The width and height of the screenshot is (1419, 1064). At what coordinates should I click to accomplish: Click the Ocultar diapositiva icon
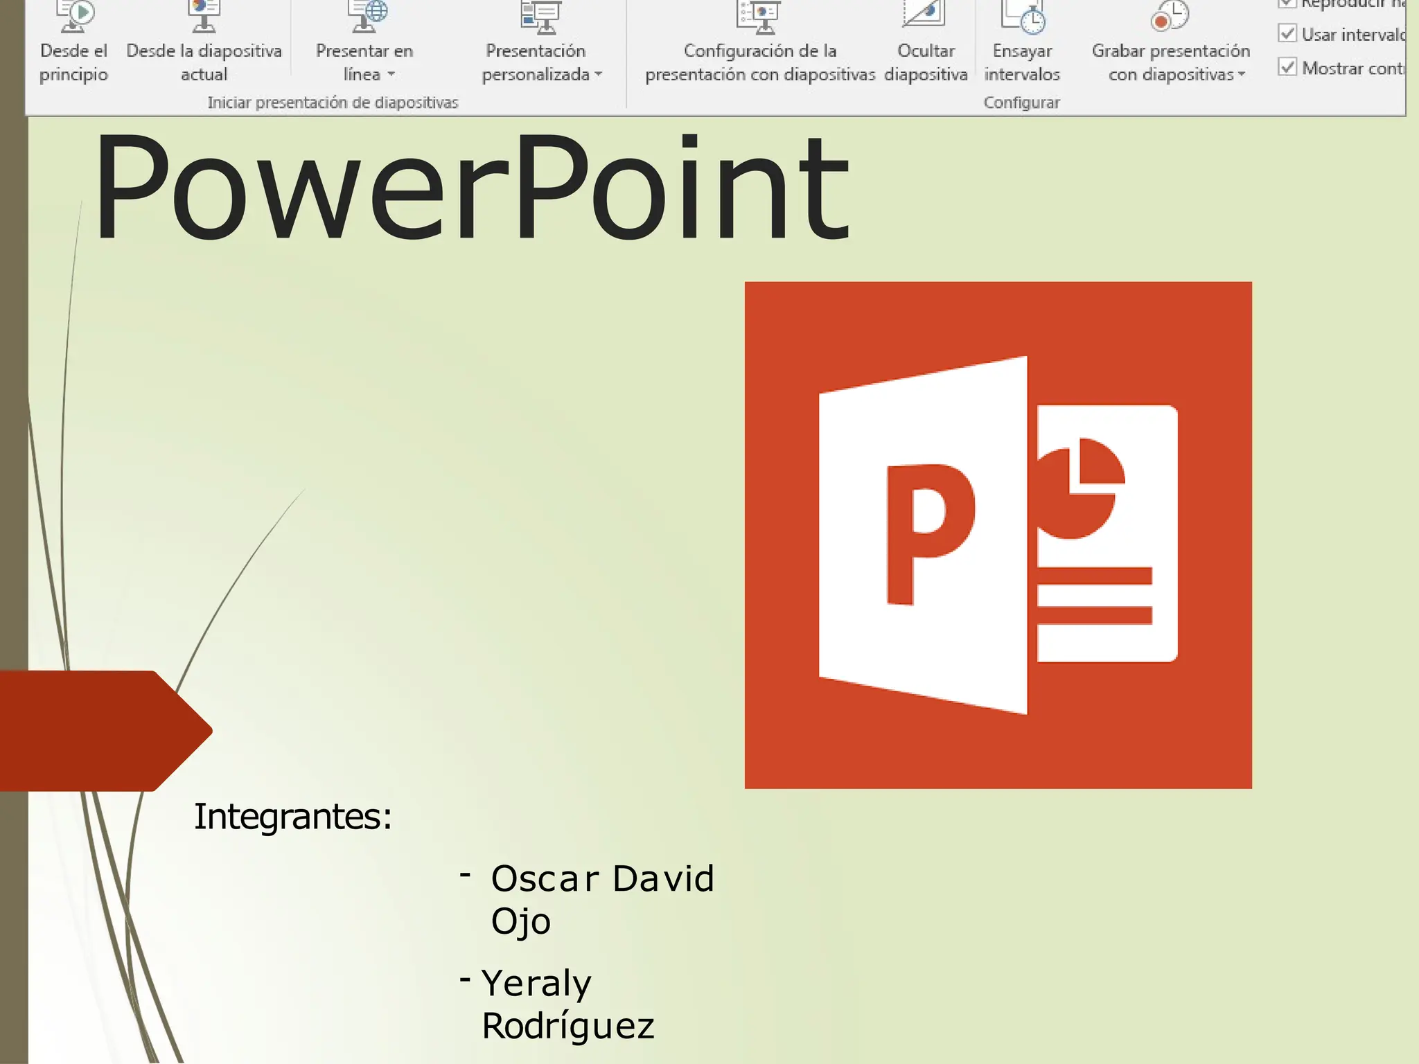[924, 14]
